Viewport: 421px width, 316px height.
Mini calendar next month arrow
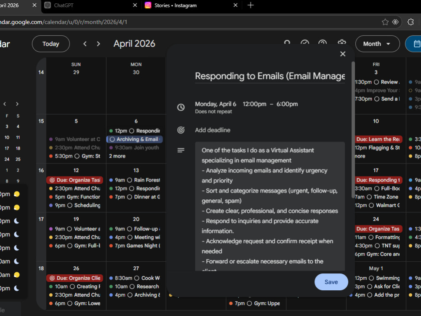[x=17, y=104]
